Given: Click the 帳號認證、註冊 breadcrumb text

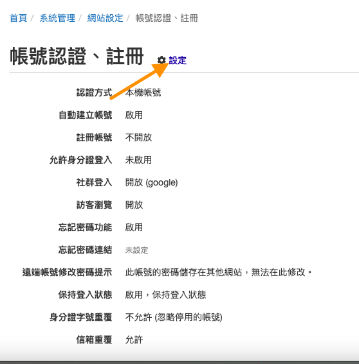Looking at the screenshot, I should pyautogui.click(x=167, y=18).
